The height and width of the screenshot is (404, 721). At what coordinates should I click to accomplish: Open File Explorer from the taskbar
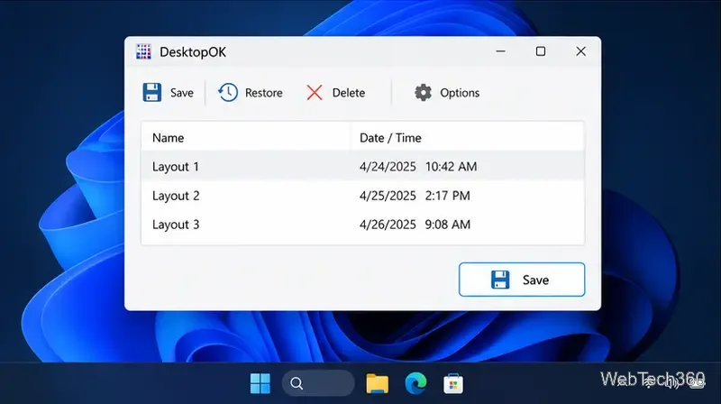coord(377,383)
